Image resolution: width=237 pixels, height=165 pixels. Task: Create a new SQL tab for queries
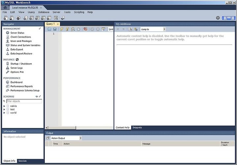coord(6,18)
